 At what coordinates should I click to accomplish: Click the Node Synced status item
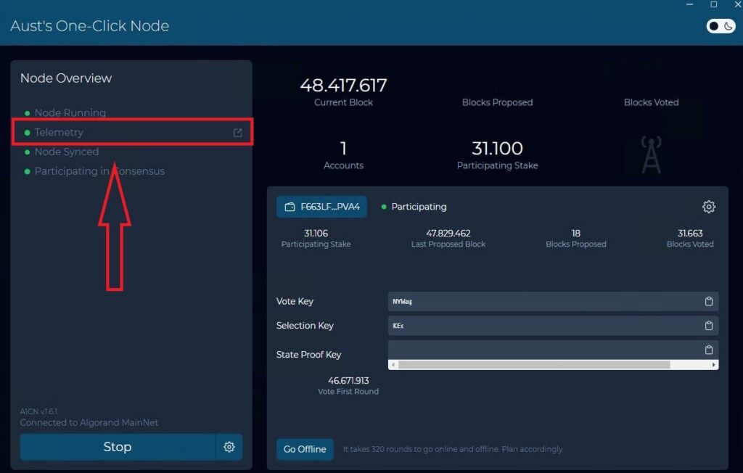tap(66, 152)
